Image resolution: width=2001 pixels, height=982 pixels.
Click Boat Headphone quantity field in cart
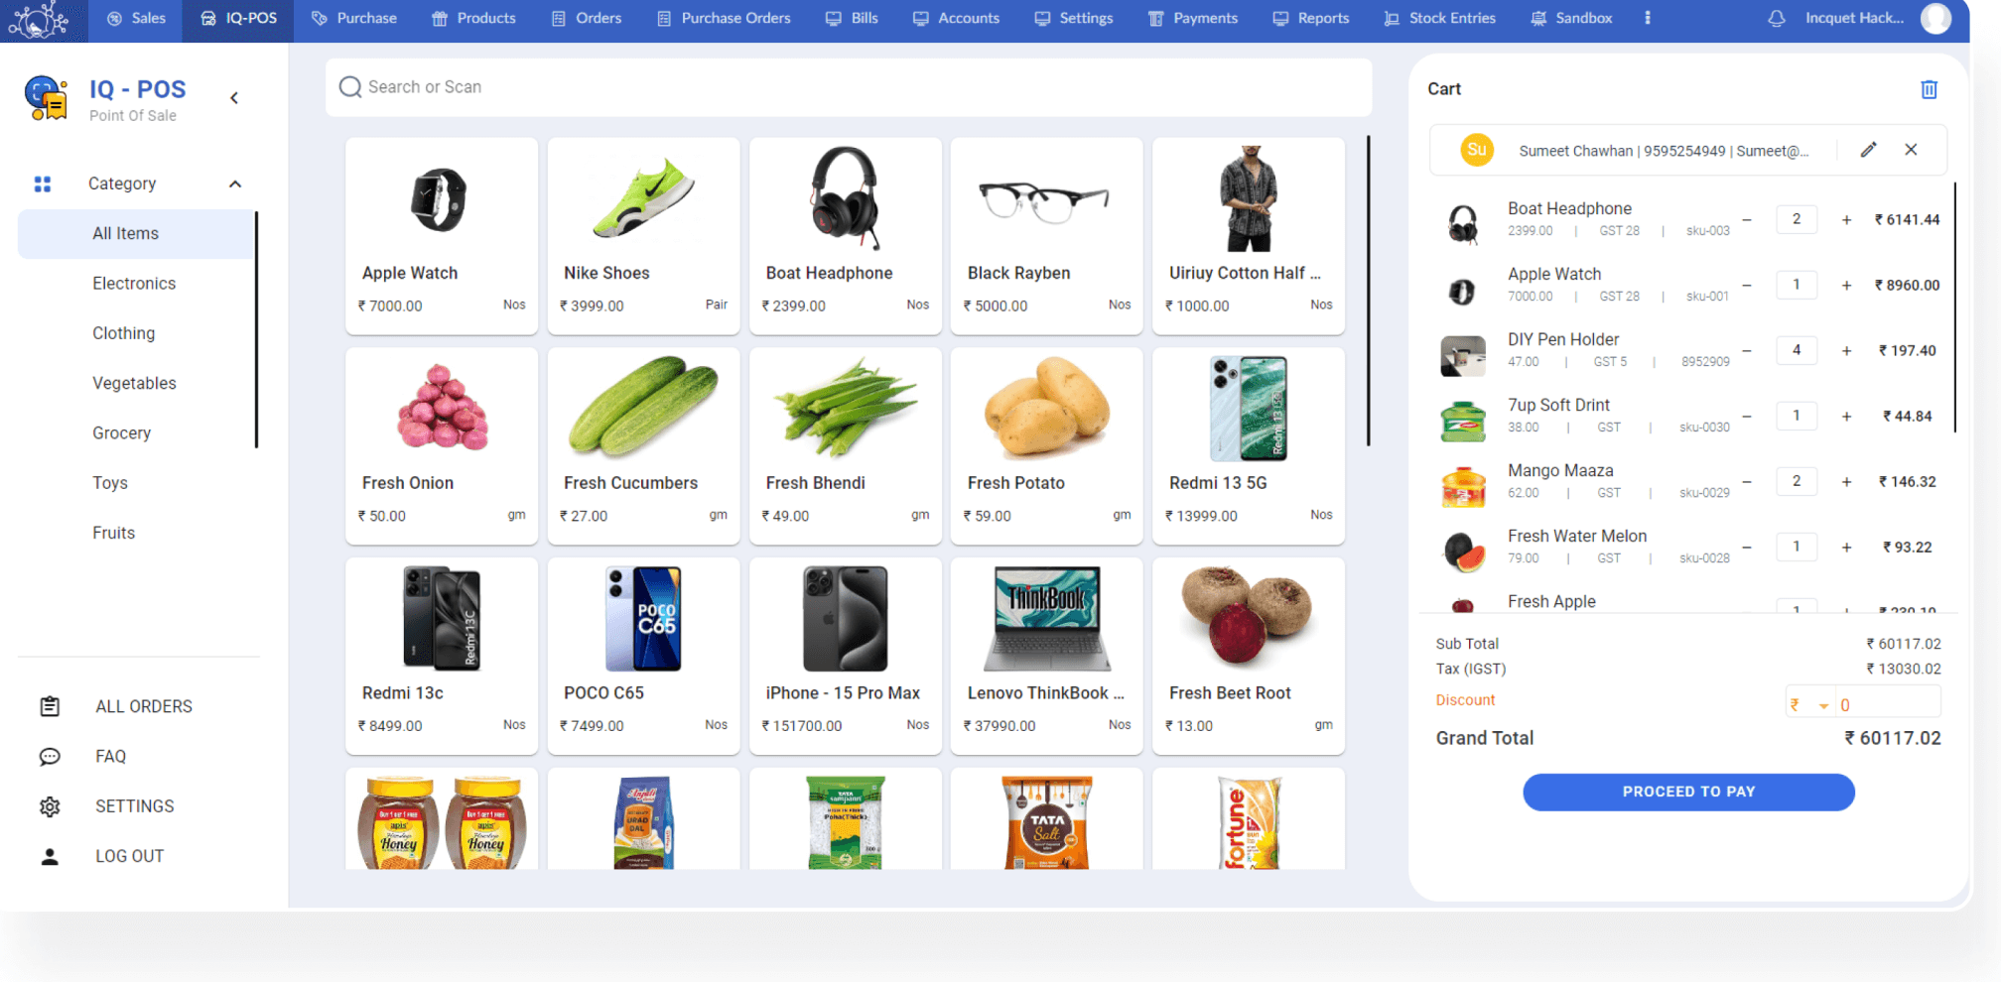[1796, 219]
